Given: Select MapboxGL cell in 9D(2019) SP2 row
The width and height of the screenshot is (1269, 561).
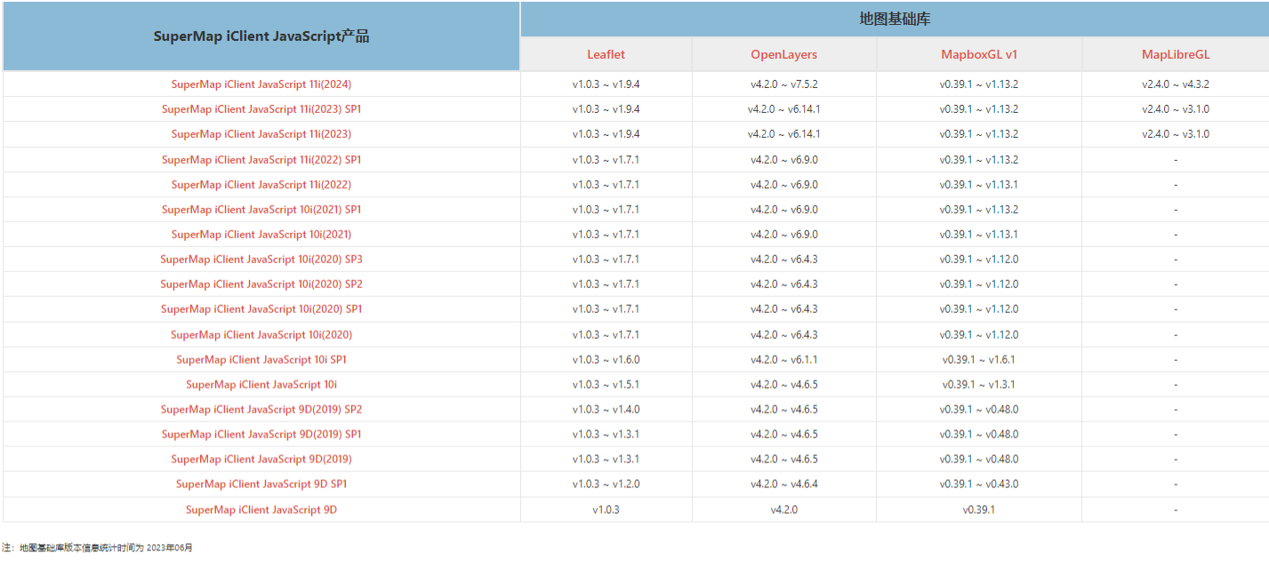Looking at the screenshot, I should tap(979, 410).
